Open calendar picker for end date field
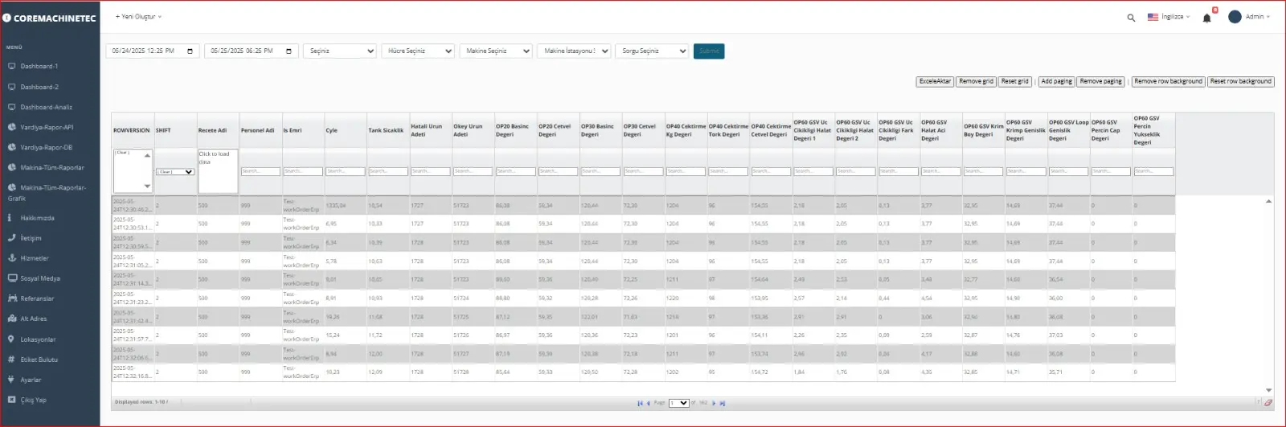This screenshot has width=1286, height=427. click(289, 51)
